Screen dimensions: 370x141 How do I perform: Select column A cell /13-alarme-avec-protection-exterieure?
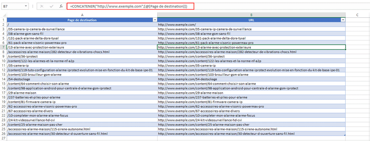click(82, 47)
